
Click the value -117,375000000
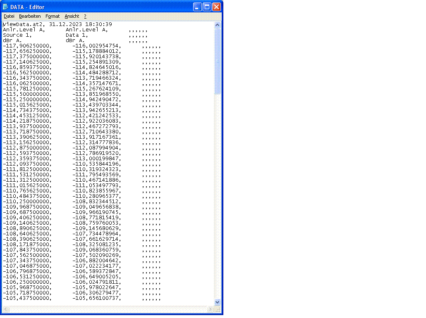tap(27, 57)
